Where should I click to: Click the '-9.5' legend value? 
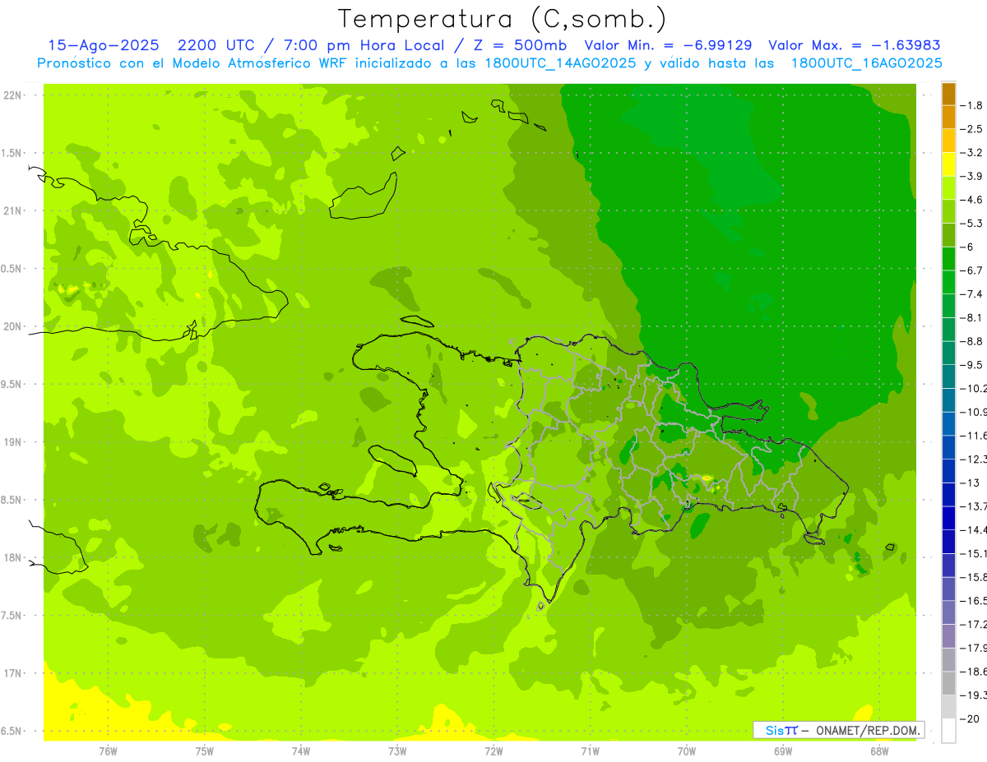(x=973, y=365)
